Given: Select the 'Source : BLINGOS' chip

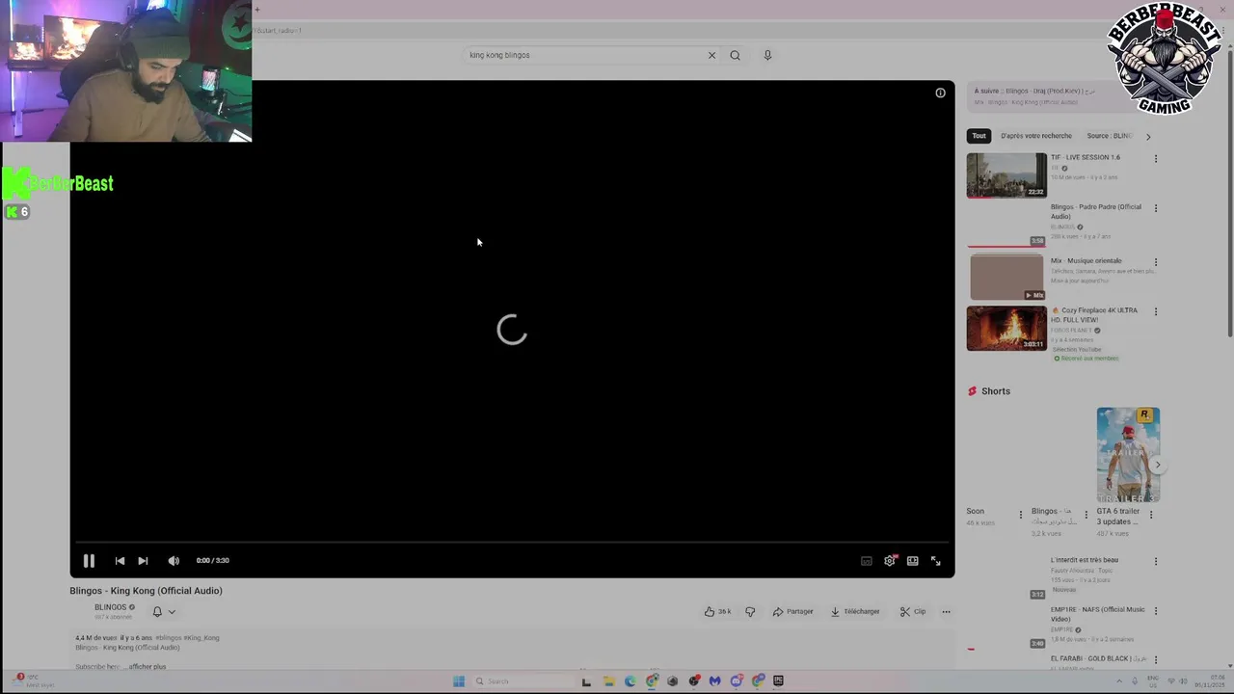Looking at the screenshot, I should 1110,136.
